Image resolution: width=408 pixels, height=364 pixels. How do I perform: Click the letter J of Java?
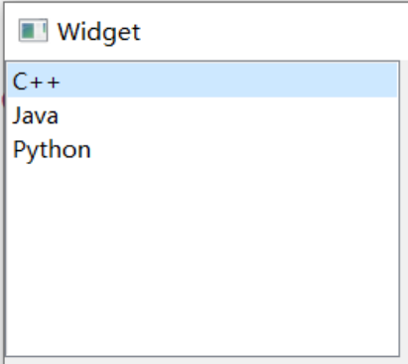pyautogui.click(x=17, y=116)
